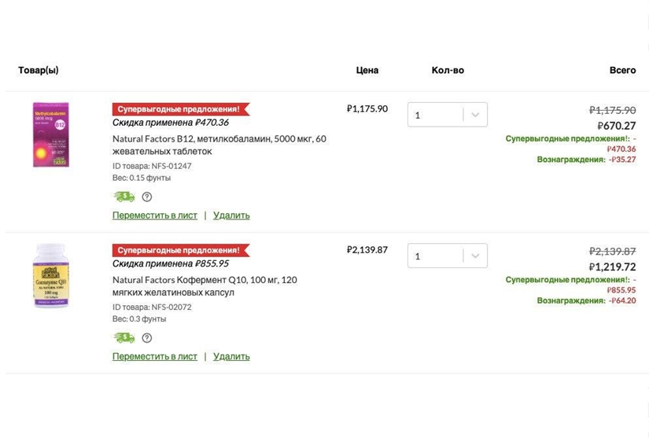Move Coenzyme Q10 to list
This screenshot has height=438, width=649.
[155, 356]
